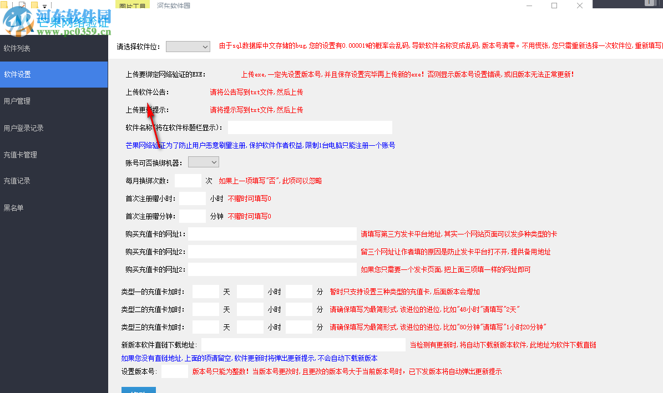663x393 pixels.
Task: Click the 设置版本号 version number input box
Action: (x=175, y=371)
